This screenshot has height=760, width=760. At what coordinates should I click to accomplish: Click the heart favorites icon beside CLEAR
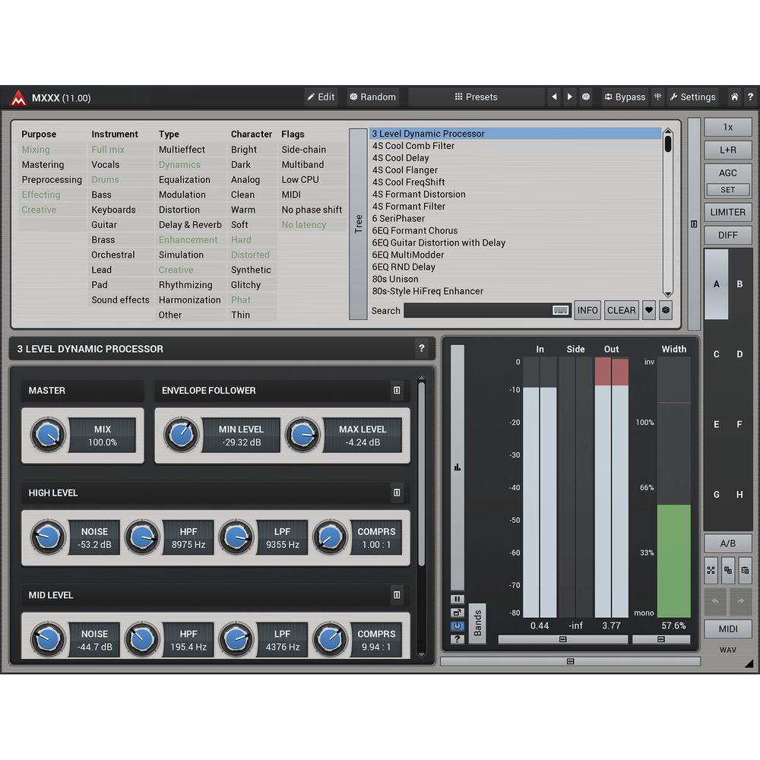[648, 310]
